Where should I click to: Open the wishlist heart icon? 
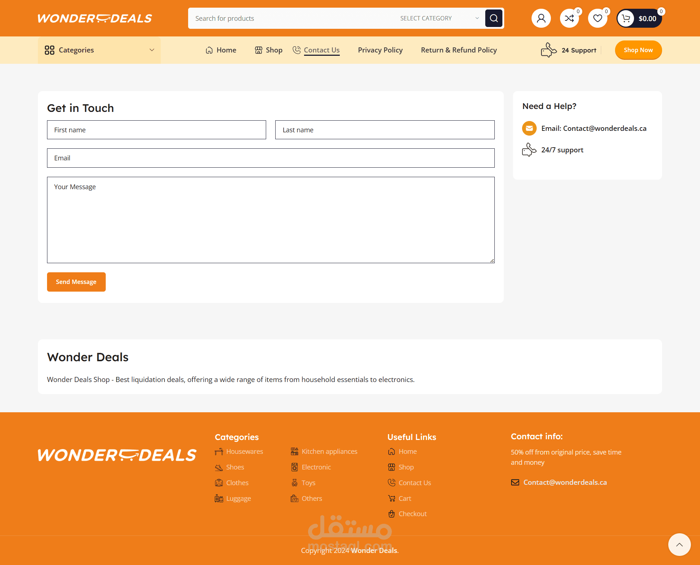(x=597, y=18)
